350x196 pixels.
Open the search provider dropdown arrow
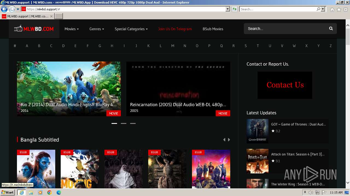coord(323,9)
